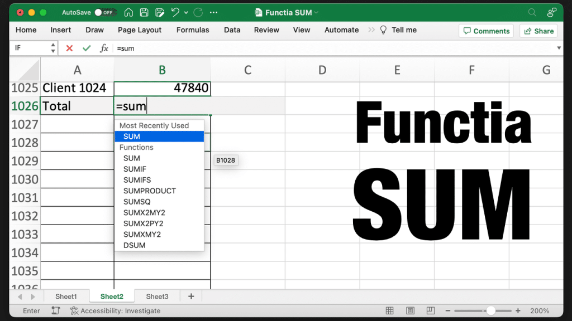Choose SUMPRODUCT from function list

(x=159, y=191)
